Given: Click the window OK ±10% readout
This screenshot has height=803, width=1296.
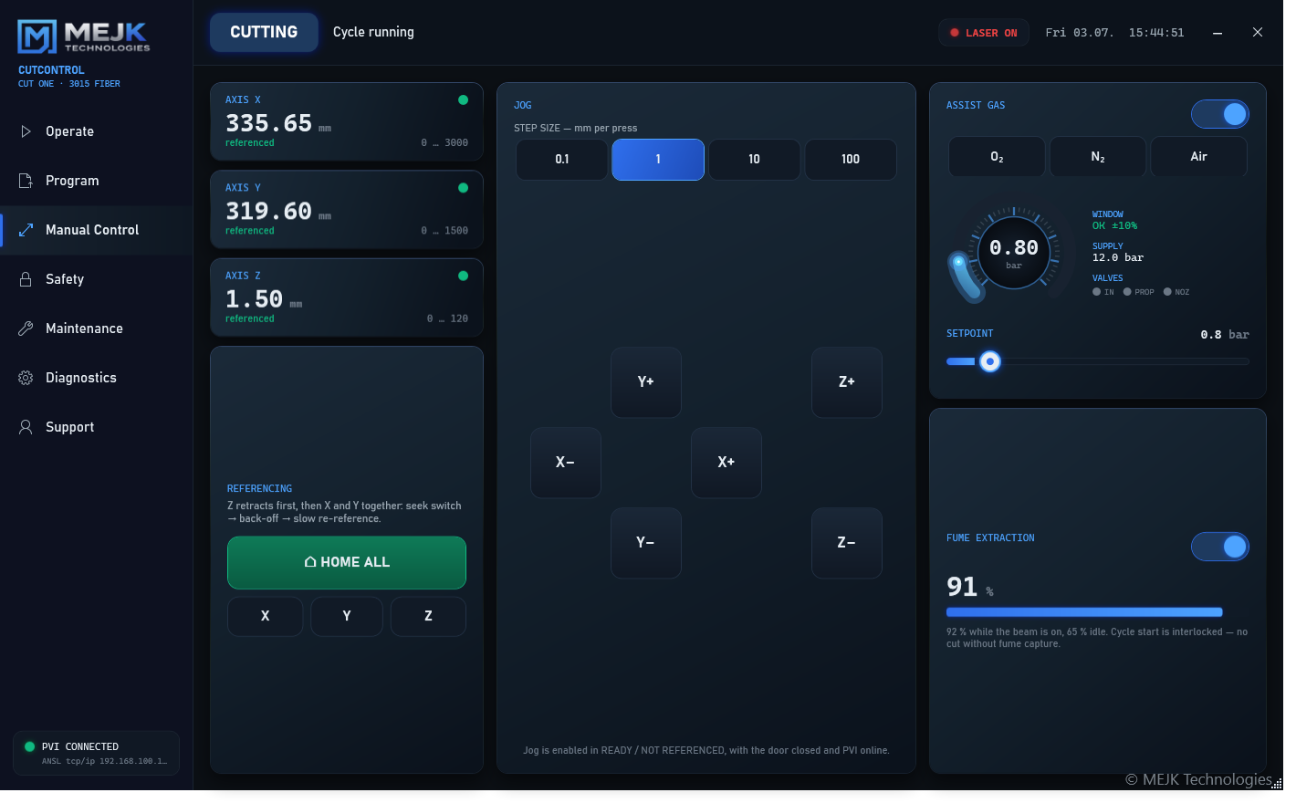Looking at the screenshot, I should [1114, 226].
